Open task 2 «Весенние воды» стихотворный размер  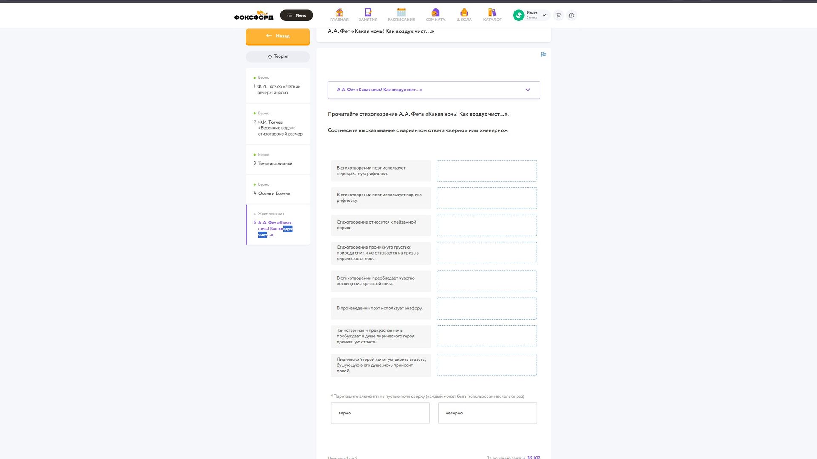coord(278,124)
